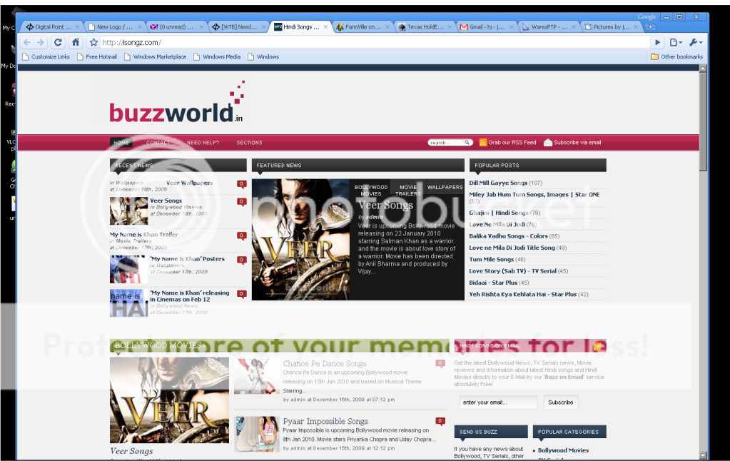730x461 pixels.
Task: Open Balika Vadhu Songs - Colors post
Action: (508, 236)
